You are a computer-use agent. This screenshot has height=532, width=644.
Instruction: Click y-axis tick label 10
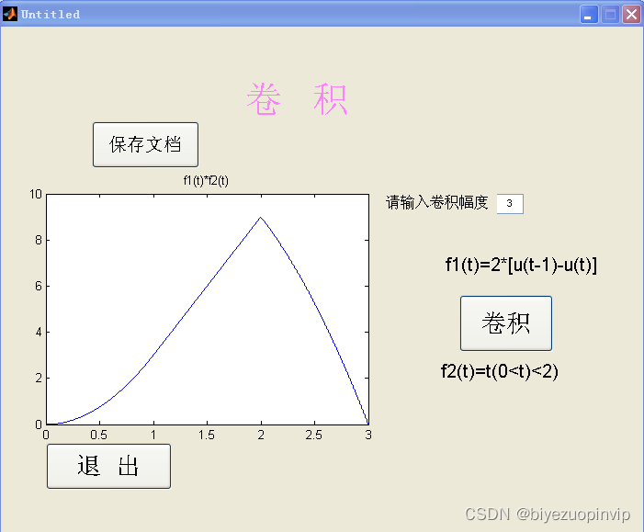click(36, 194)
